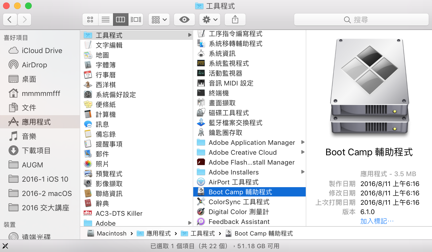Click the 加入標記 link

click(377, 221)
